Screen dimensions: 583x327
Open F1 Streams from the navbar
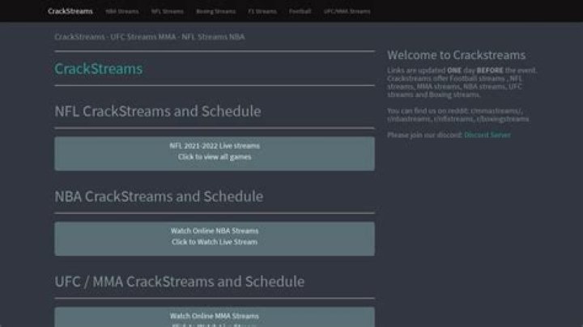(x=263, y=11)
